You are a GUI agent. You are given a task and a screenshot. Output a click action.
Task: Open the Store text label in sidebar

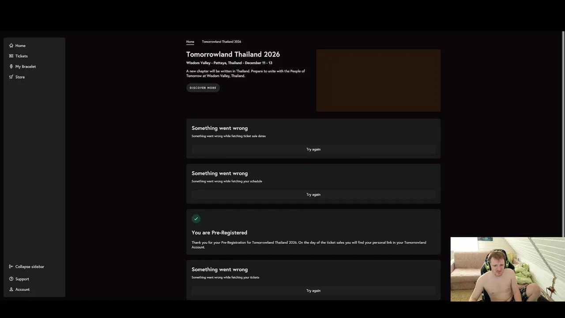click(20, 77)
